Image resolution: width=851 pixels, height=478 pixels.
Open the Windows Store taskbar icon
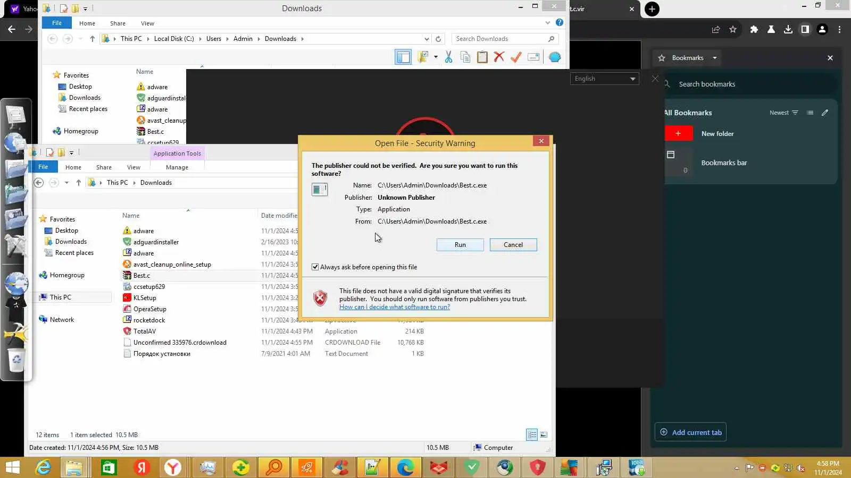(x=109, y=467)
